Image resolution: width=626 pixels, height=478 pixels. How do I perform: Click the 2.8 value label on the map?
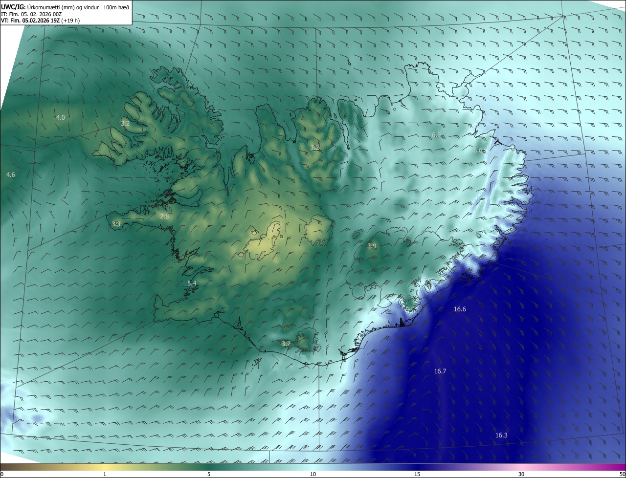point(164,216)
